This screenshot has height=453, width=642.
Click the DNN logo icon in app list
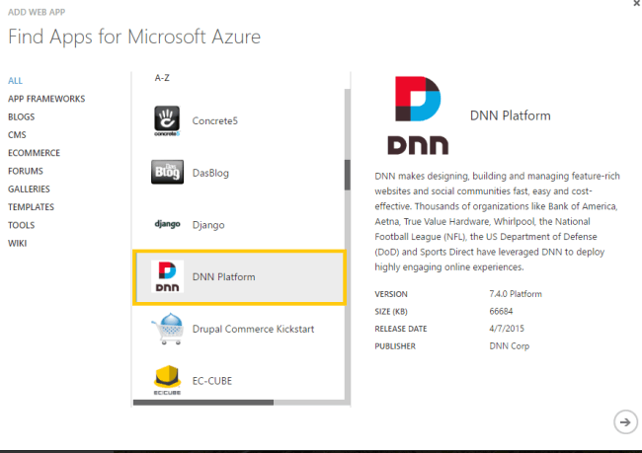click(167, 276)
